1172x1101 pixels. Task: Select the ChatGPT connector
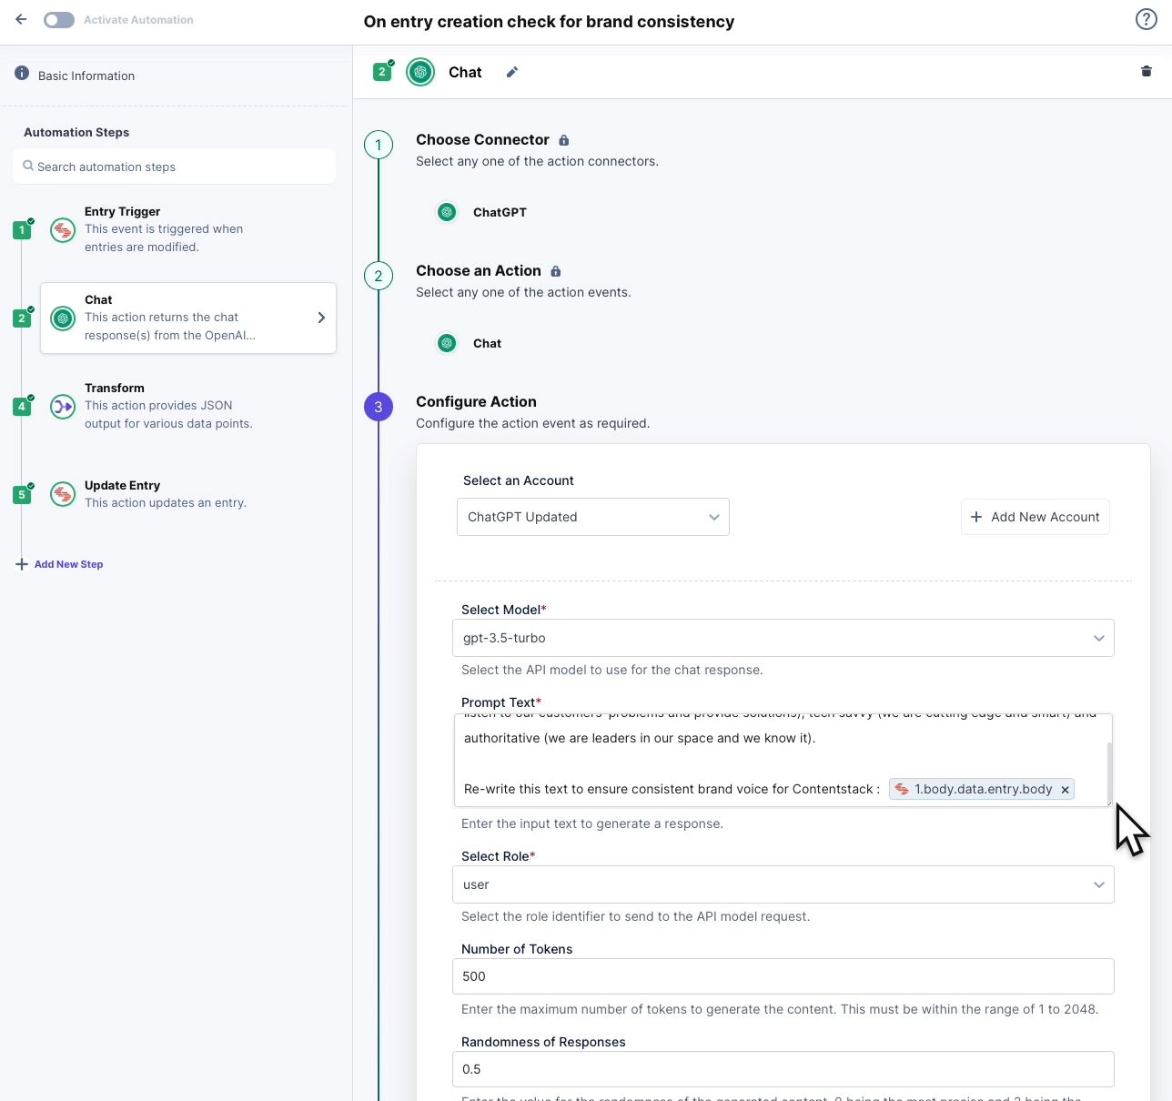point(482,212)
